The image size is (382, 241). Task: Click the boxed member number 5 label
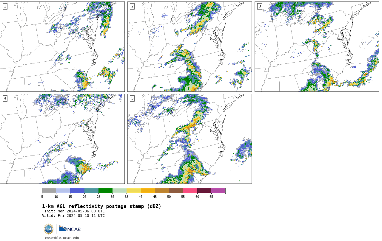click(x=132, y=98)
